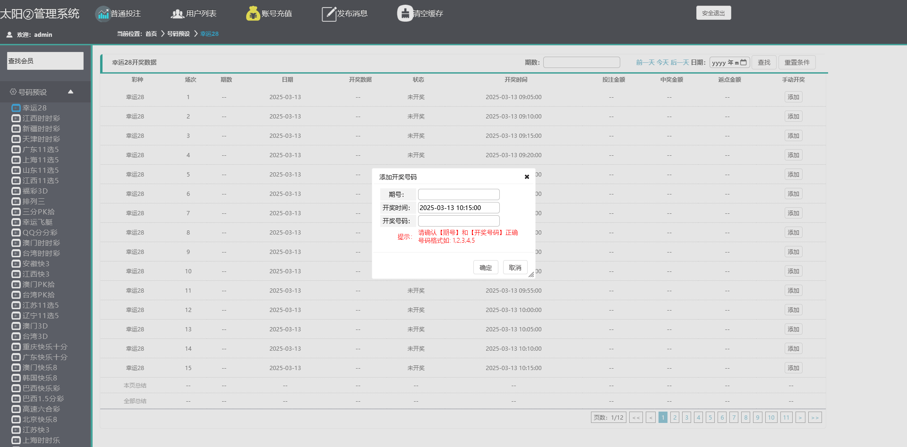Click the single next page > button
Screen dimensions: 907x447
(x=800, y=417)
